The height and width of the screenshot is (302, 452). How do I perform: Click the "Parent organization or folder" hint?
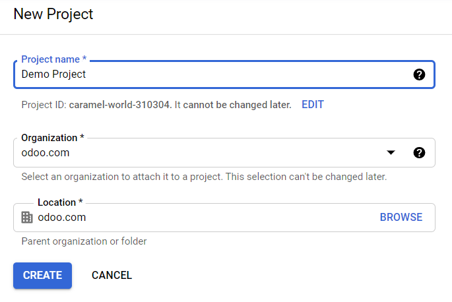point(84,241)
